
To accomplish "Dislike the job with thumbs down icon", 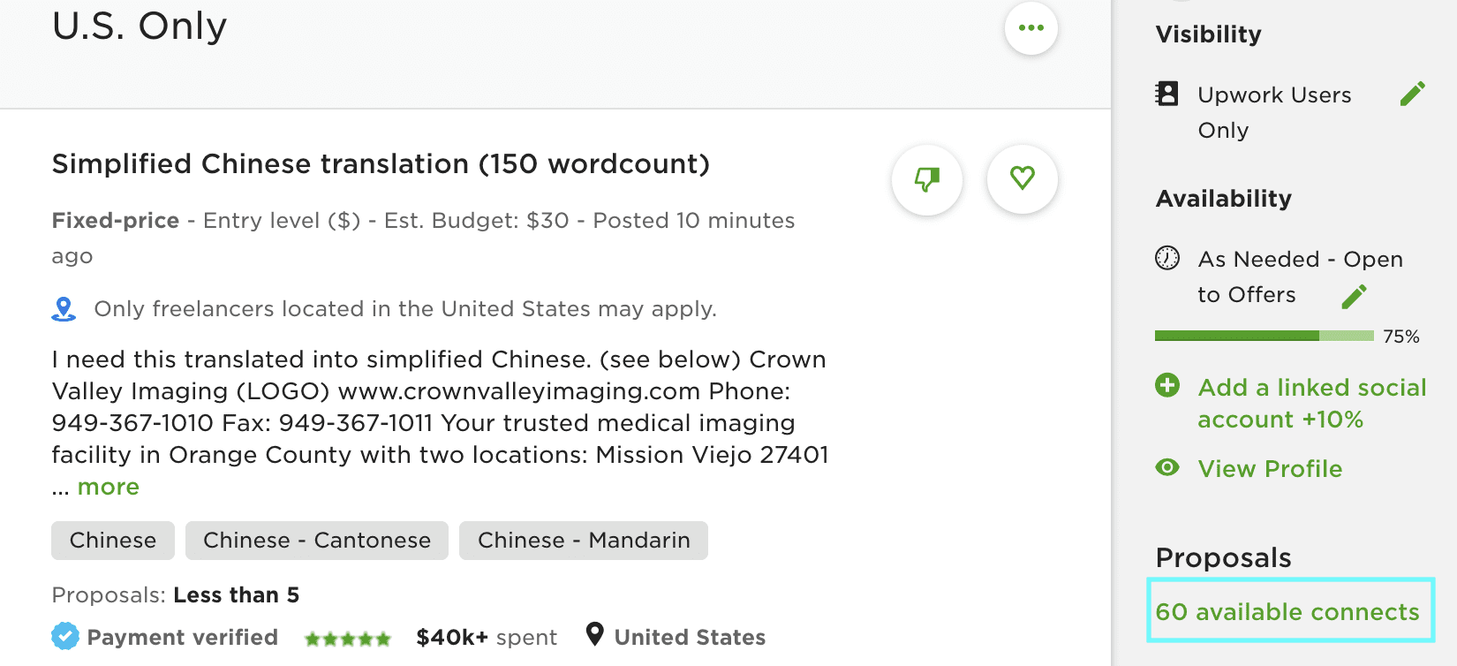I will pos(926,179).
